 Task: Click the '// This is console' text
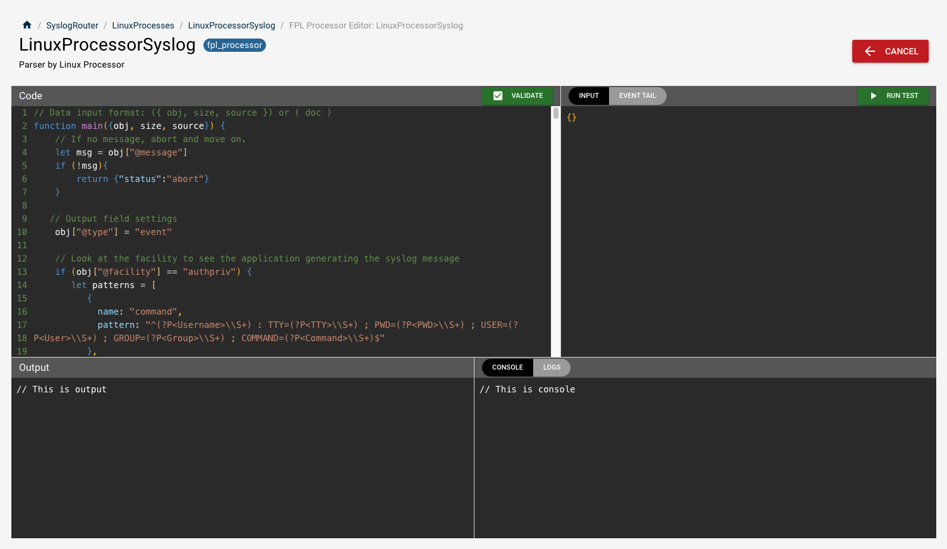[x=528, y=390]
